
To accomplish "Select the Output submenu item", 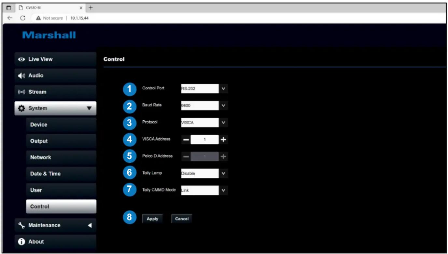I will 61,141.
